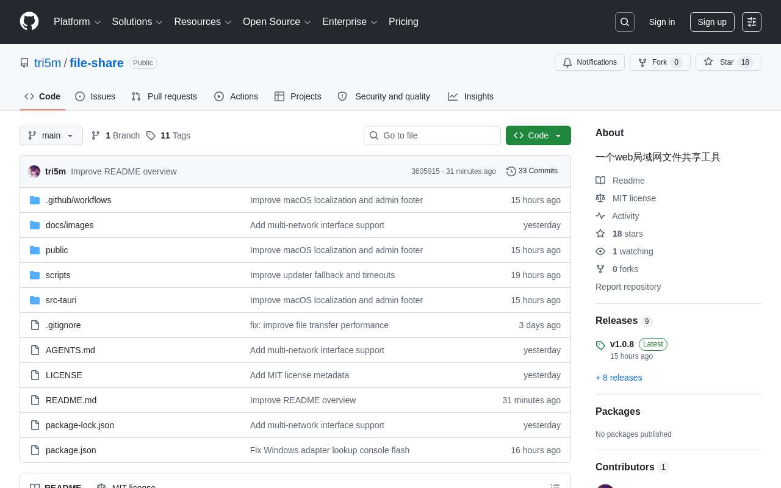Screen dimensions: 781x488
Task: Expand the Solutions menu
Action: click(137, 22)
